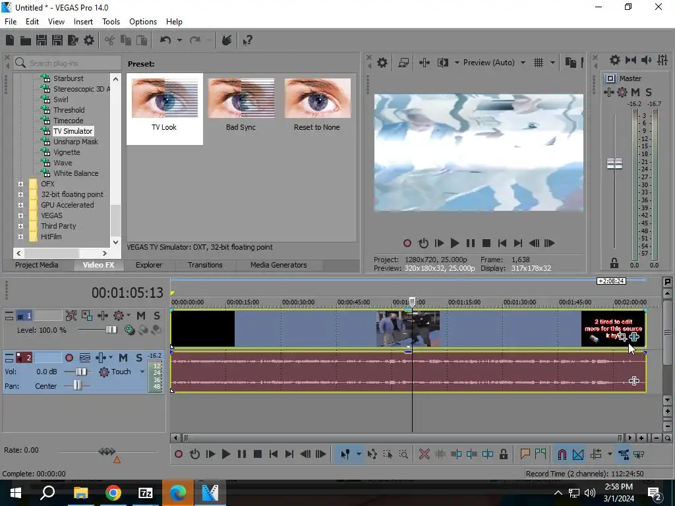Click the Master bus automation settings icon
675x506 pixels.
[622, 92]
